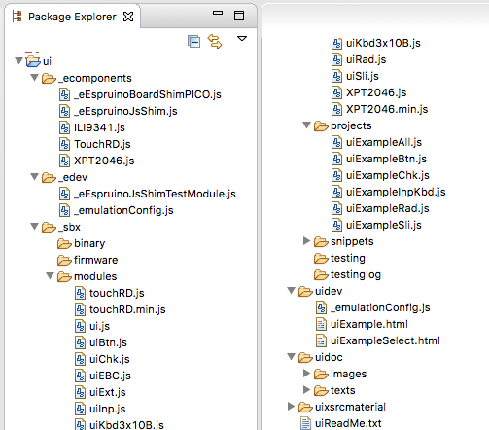
Task: Click the testing folder icon
Action: [321, 258]
